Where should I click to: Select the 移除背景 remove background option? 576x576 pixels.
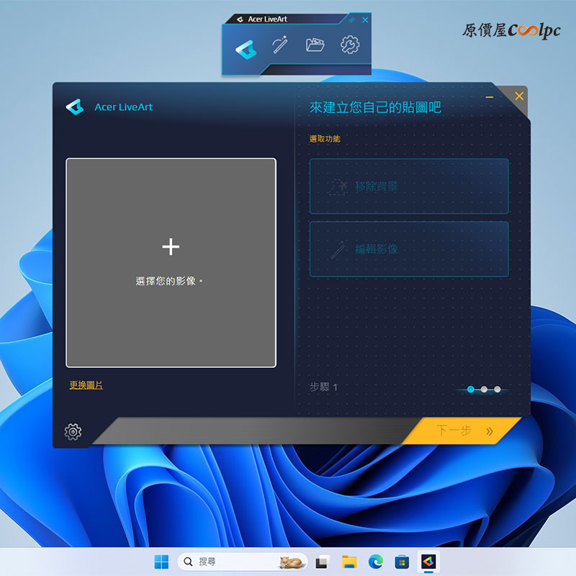409,186
